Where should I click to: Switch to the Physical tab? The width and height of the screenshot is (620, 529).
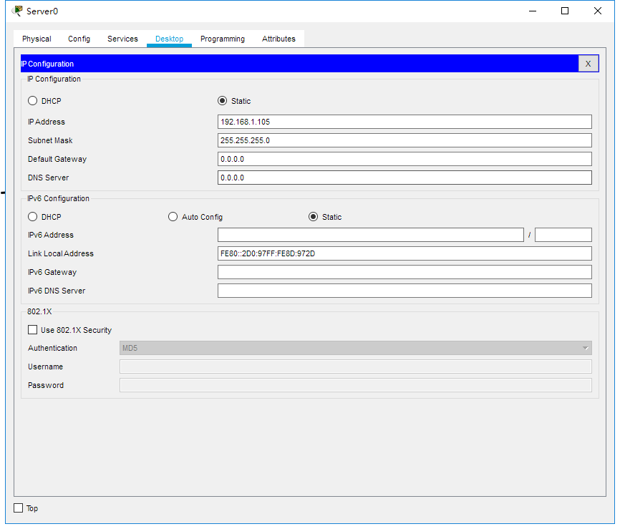coord(37,39)
